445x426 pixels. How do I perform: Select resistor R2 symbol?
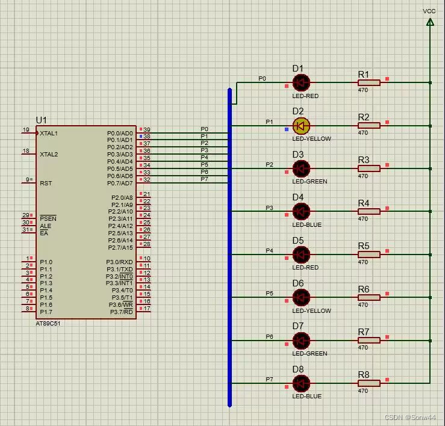pos(369,126)
